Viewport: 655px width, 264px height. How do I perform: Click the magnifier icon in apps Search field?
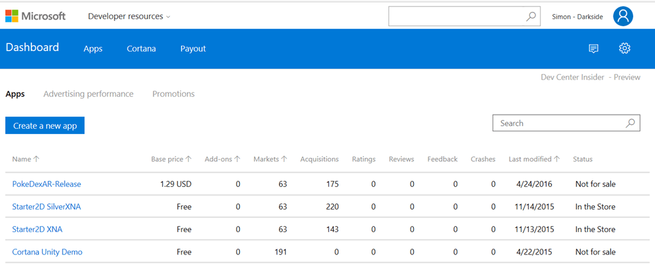click(630, 123)
